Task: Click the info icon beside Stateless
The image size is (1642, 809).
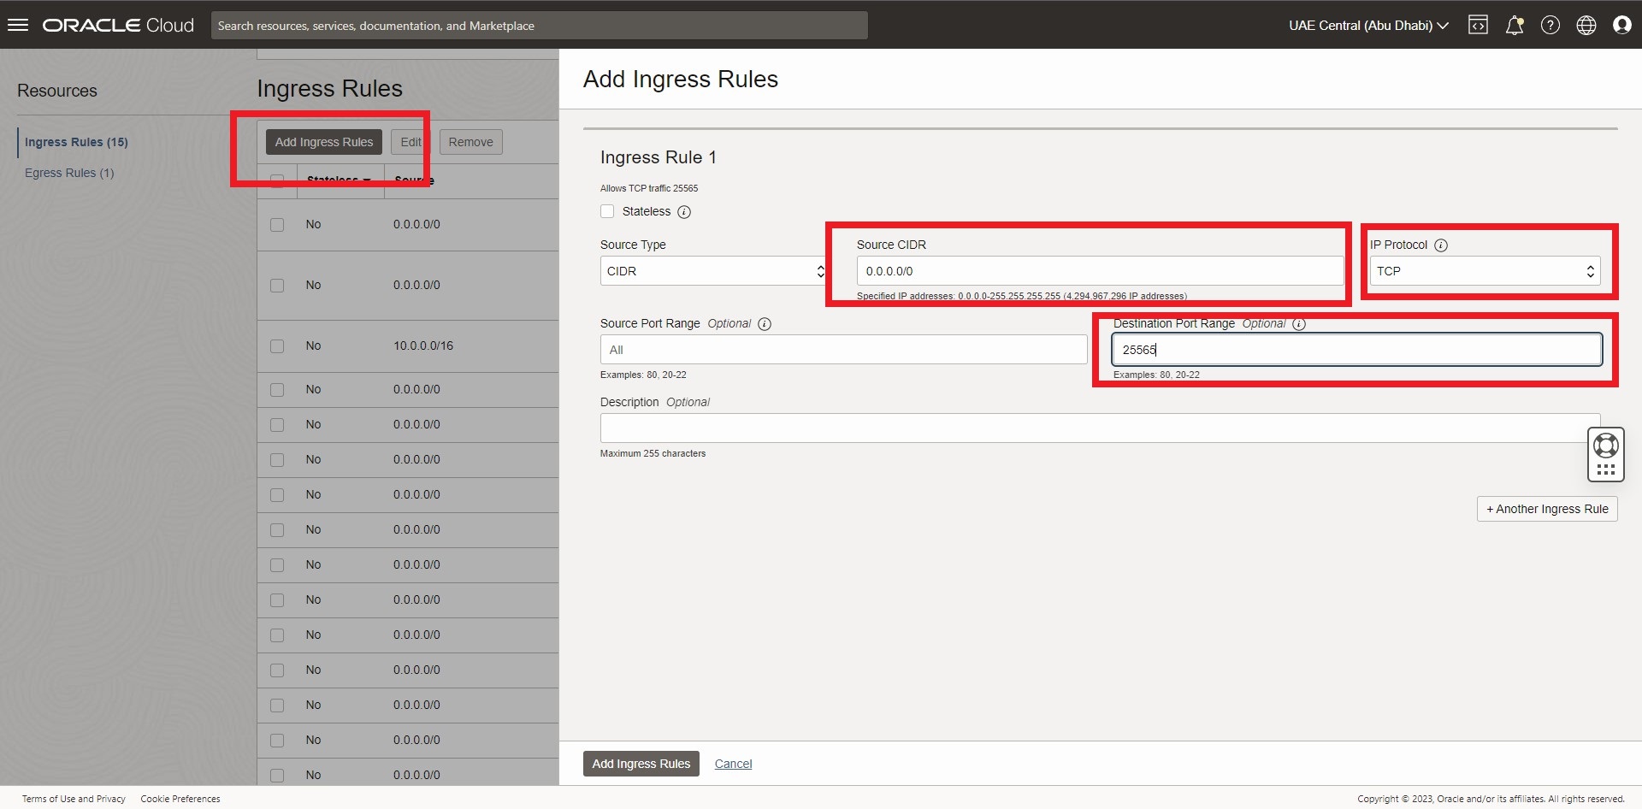Action: (684, 212)
